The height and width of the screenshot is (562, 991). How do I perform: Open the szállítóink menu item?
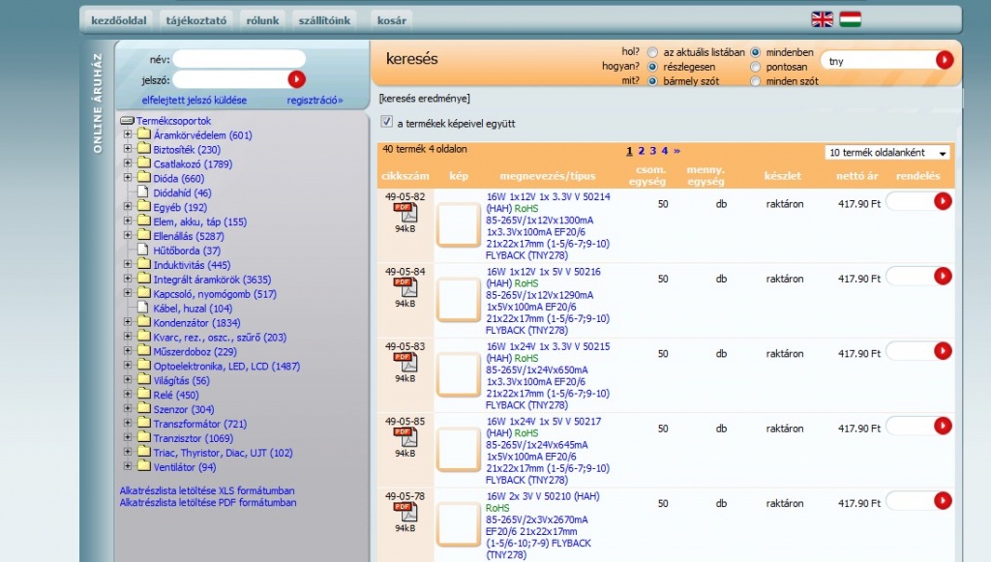click(x=324, y=21)
